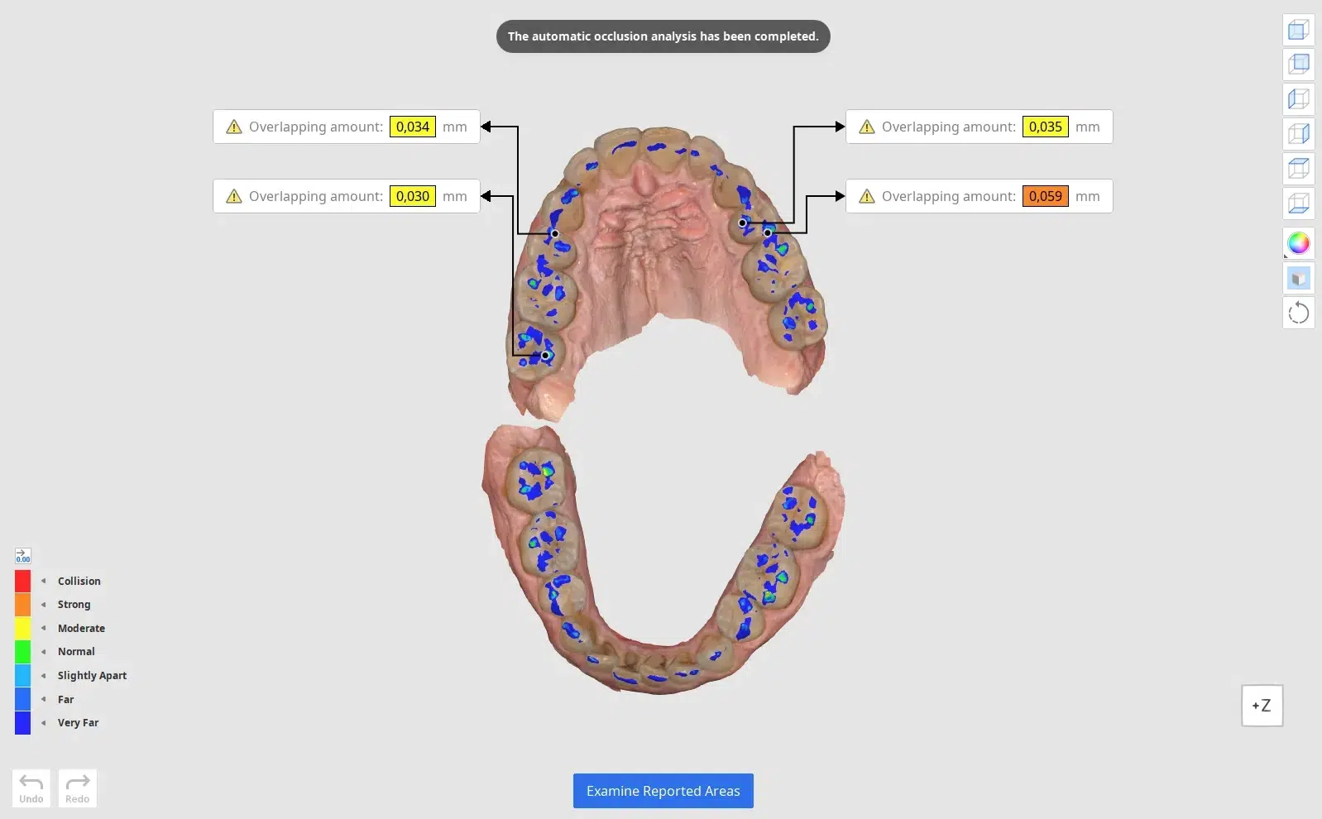Switch to the bottom cube view
1322x819 pixels.
[1298, 204]
